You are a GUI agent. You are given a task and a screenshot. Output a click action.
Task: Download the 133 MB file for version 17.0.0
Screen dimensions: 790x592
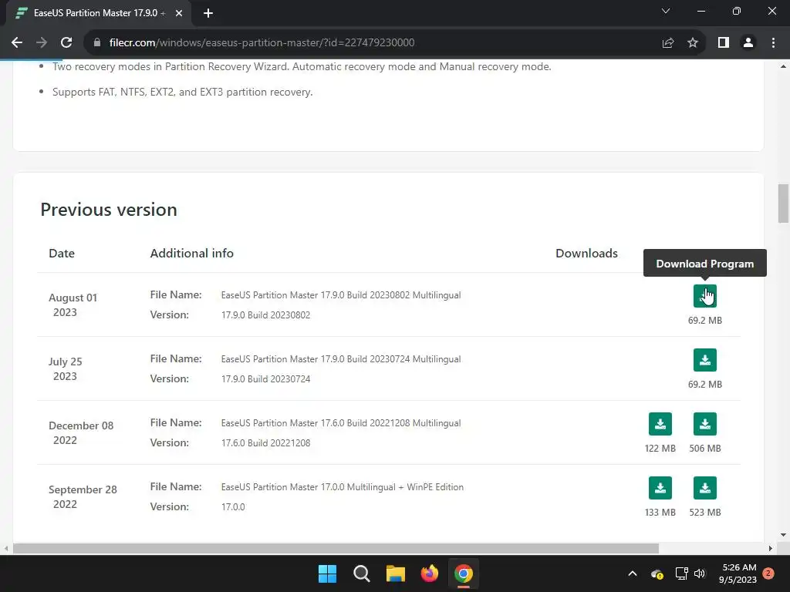(x=660, y=488)
